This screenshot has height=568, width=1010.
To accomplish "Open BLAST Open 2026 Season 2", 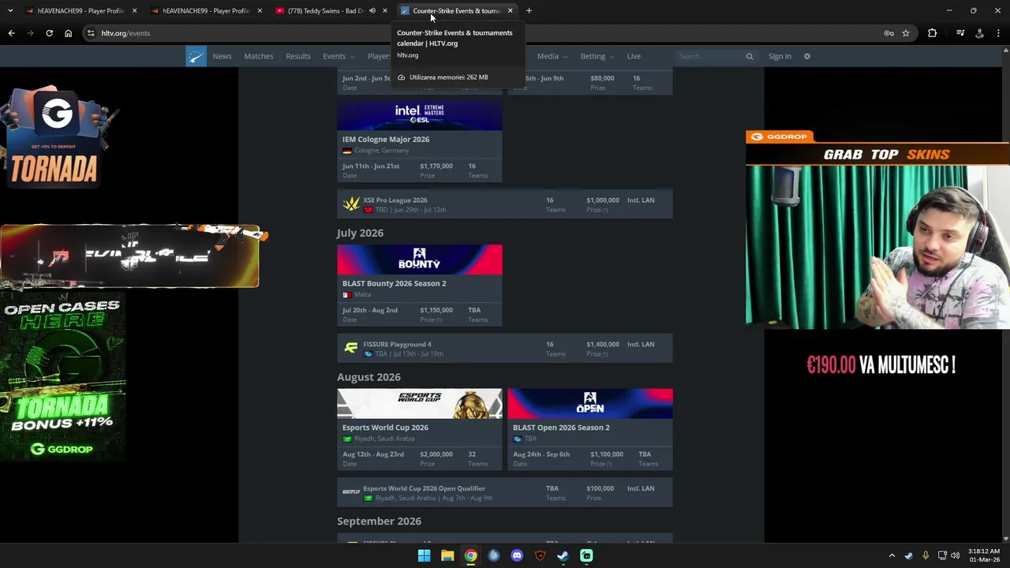I will 561,428.
